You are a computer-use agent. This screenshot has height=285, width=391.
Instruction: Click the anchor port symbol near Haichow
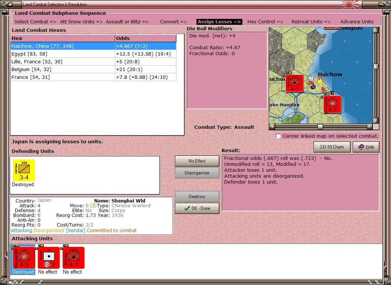coord(311,78)
